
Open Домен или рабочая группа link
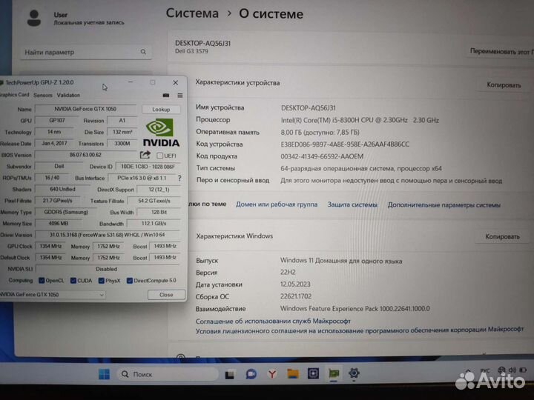[x=277, y=204]
